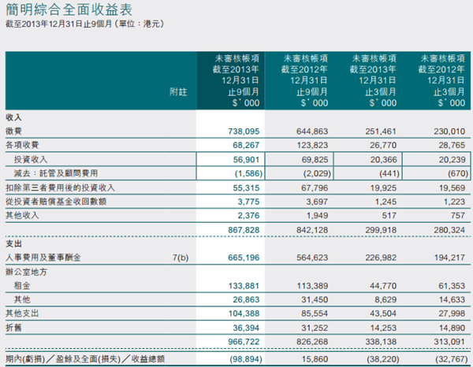Select the 支出 section heading

(x=13, y=243)
